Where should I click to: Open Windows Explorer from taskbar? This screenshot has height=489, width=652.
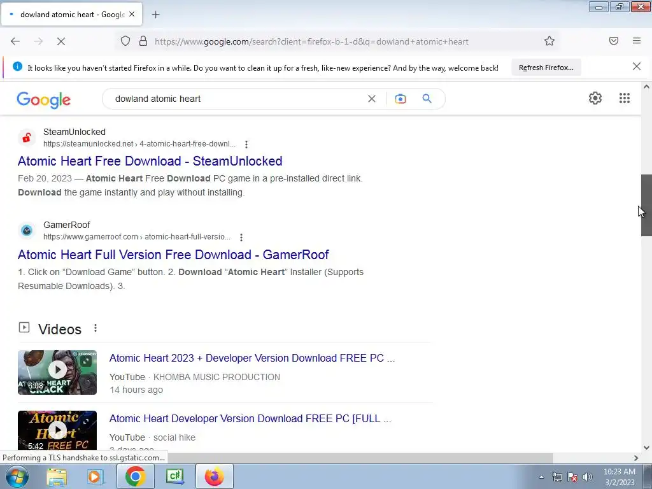click(57, 476)
